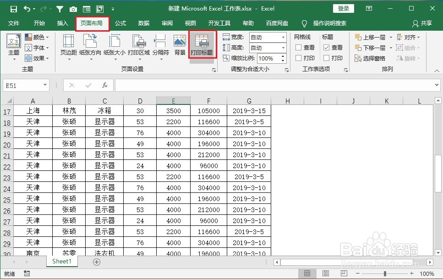Open the 高度 height dropdown
This screenshot has width=443, height=279.
click(x=283, y=48)
